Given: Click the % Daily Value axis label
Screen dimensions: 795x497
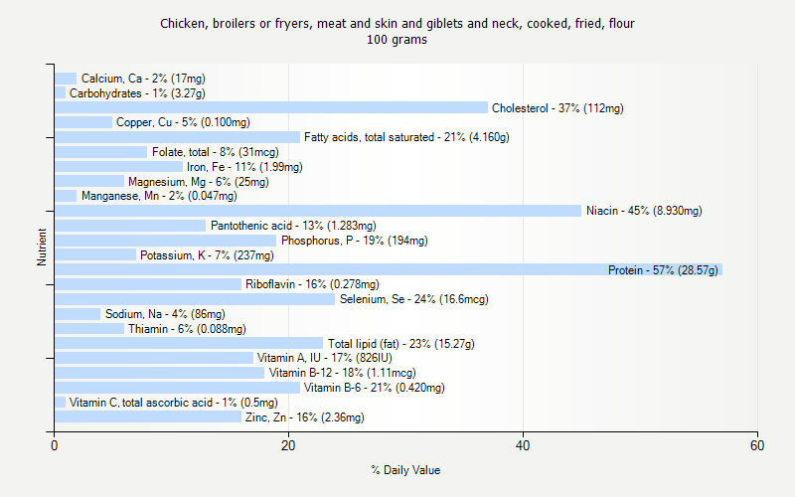Looking at the screenshot, I should [x=405, y=470].
